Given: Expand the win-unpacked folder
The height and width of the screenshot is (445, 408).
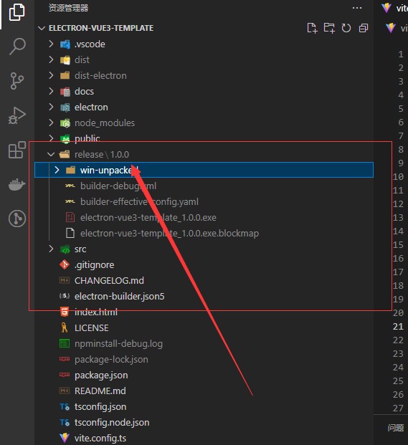Looking at the screenshot, I should [x=57, y=170].
